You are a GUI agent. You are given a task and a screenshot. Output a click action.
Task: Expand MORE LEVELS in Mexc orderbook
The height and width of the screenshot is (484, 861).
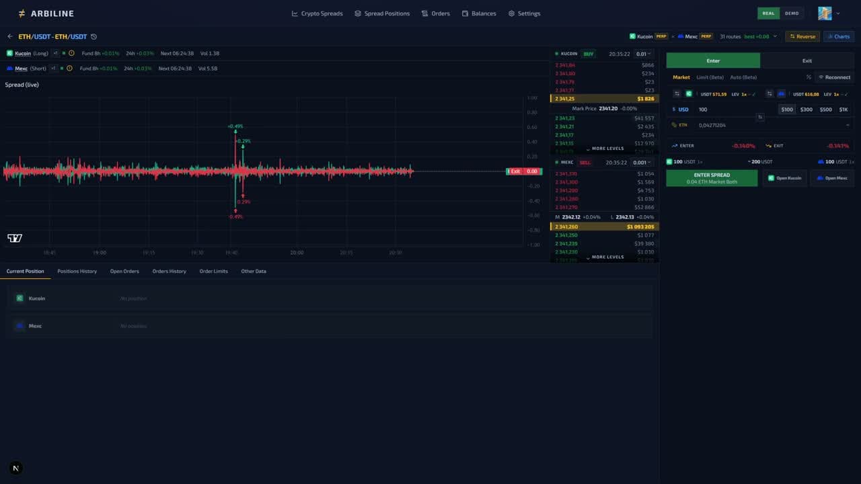605,257
